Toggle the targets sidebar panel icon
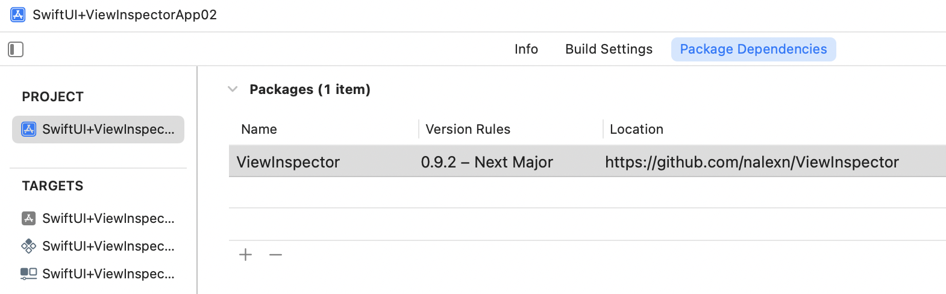Image resolution: width=946 pixels, height=294 pixels. point(16,49)
